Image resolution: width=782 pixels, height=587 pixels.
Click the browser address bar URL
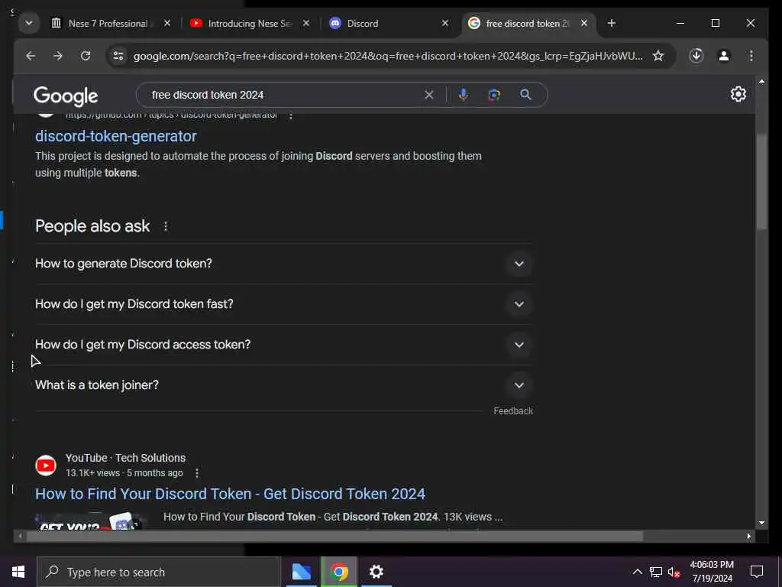[x=388, y=56]
